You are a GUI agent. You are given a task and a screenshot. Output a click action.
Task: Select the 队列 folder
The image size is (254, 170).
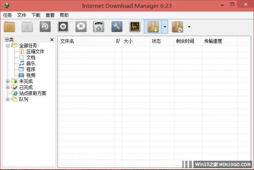pos(24,99)
